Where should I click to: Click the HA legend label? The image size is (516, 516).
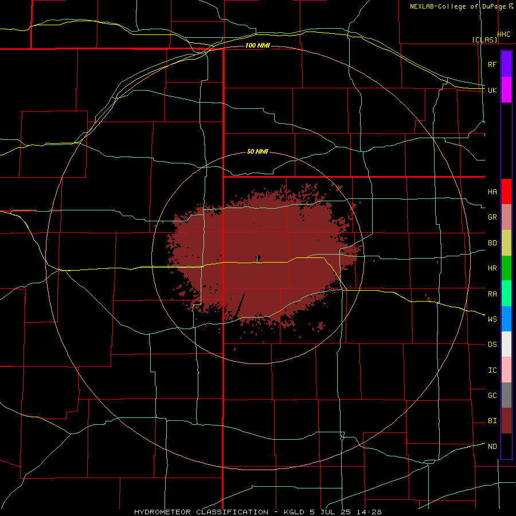coord(492,192)
